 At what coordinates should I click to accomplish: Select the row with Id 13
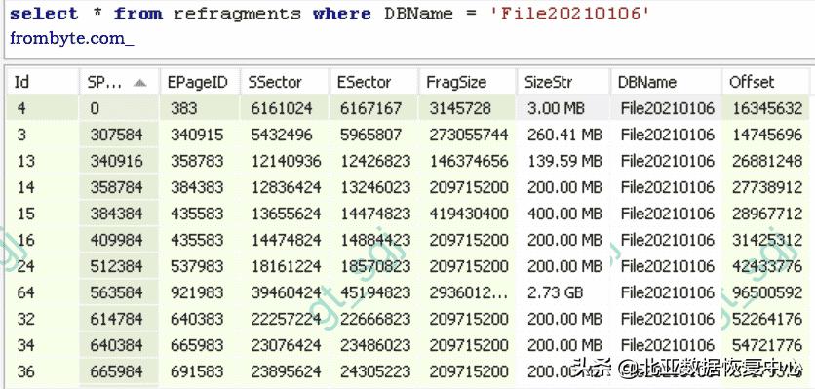[x=407, y=161]
